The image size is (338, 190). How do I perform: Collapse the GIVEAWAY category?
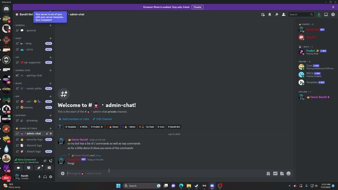(21, 115)
